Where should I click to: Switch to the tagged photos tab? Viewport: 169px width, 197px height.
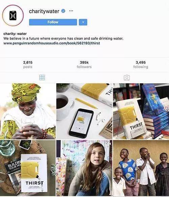pyautogui.click(x=127, y=78)
